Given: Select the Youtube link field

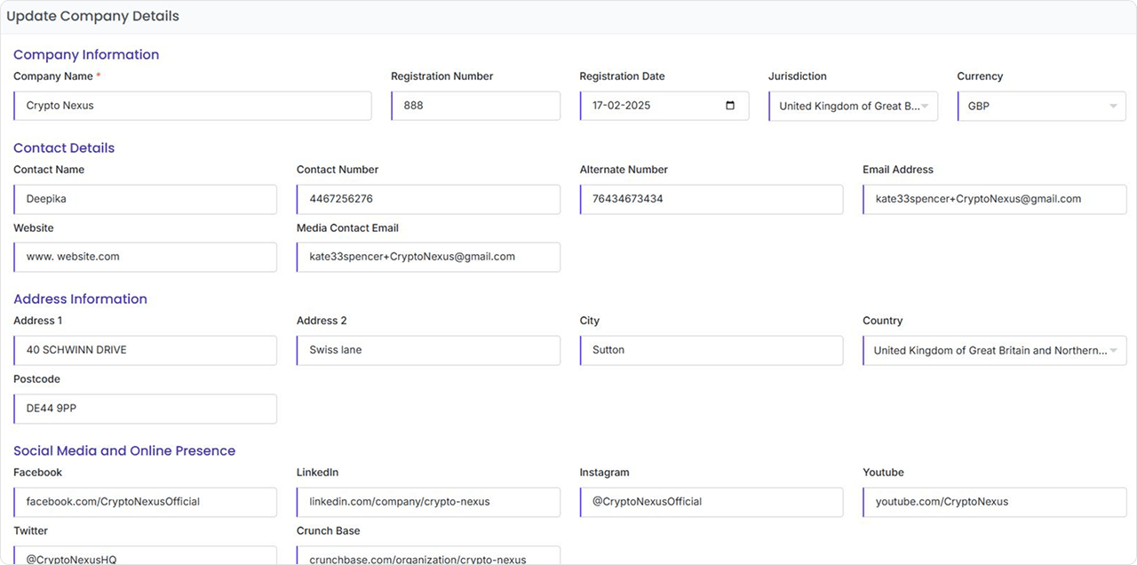Looking at the screenshot, I should click(994, 502).
